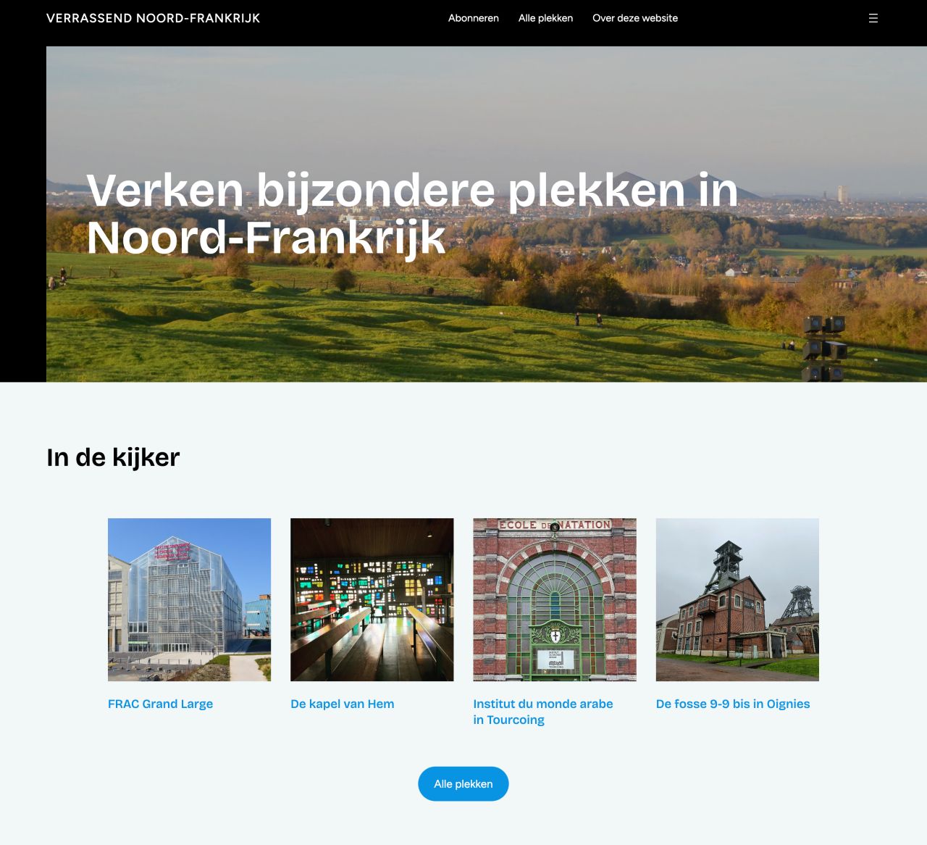Click the In de kijker section heading

pos(113,457)
